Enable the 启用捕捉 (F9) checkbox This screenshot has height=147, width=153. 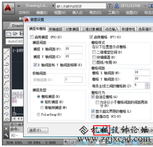click(32, 37)
